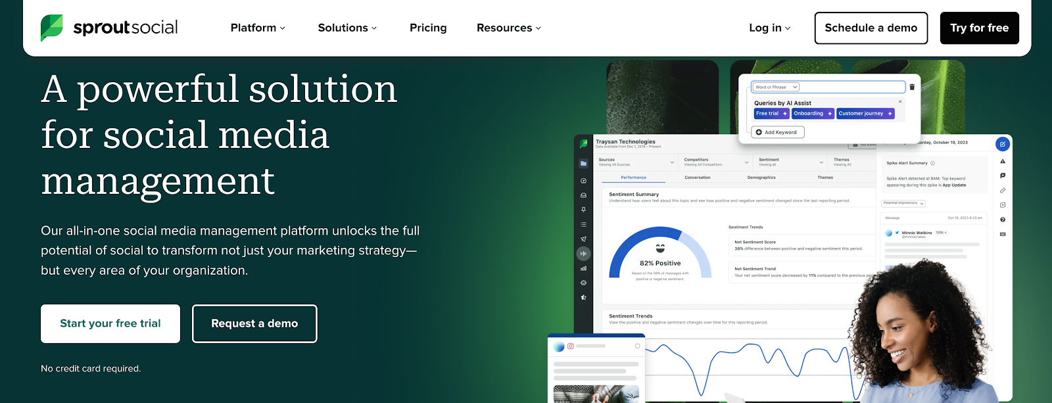The width and height of the screenshot is (1052, 403).
Task: Select the folder icon in the dashboard sidebar
Action: [583, 163]
